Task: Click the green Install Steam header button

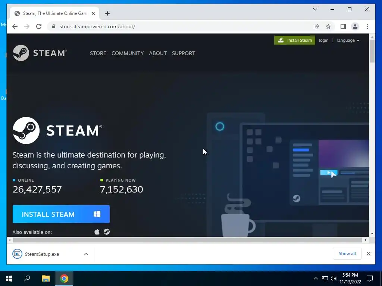Action: point(295,40)
